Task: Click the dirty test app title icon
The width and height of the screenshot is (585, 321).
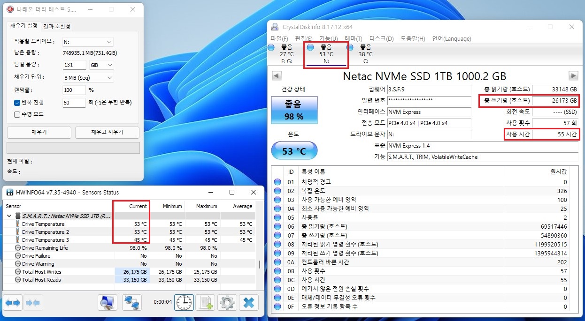Action: tap(10, 9)
